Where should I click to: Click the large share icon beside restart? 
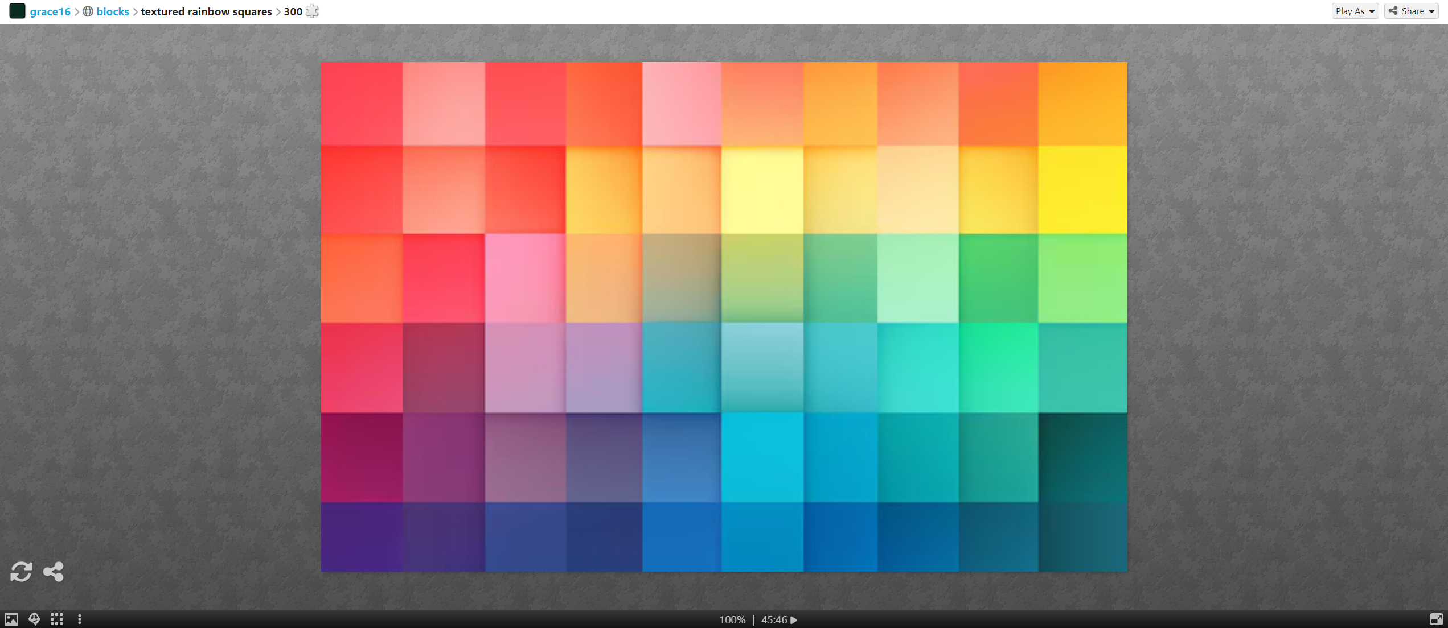tap(54, 572)
